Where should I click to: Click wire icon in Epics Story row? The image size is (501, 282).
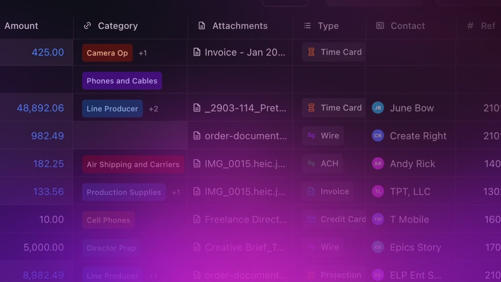311,247
